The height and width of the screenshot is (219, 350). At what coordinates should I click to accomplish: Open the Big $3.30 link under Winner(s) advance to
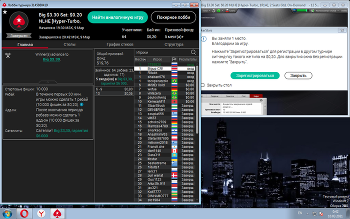pyautogui.click(x=51, y=59)
